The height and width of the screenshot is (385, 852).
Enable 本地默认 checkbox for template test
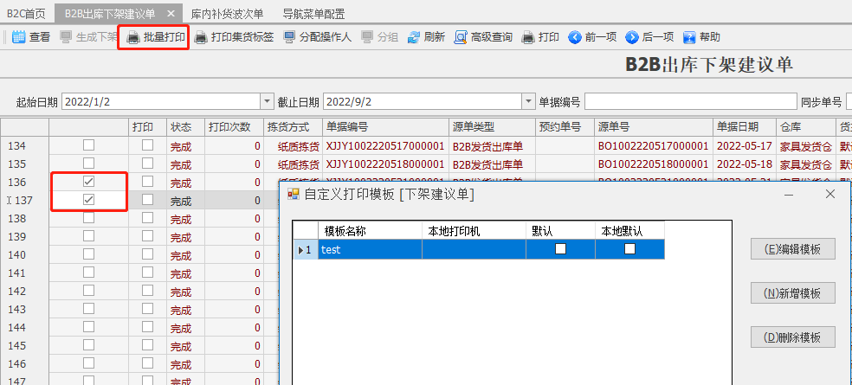pyautogui.click(x=629, y=248)
